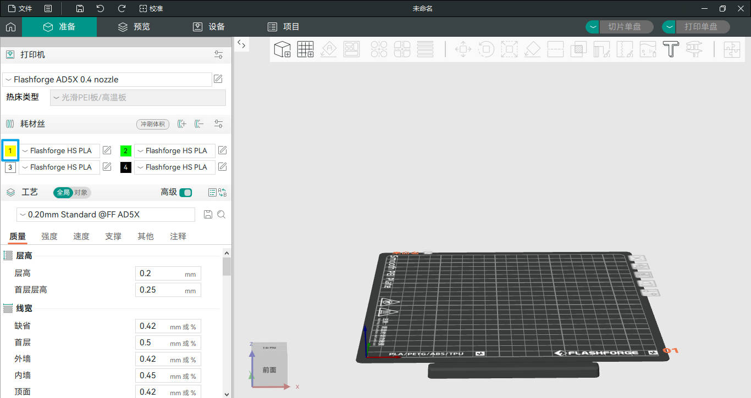Click the split to objects icon
The width and height of the screenshot is (751, 398).
point(379,49)
